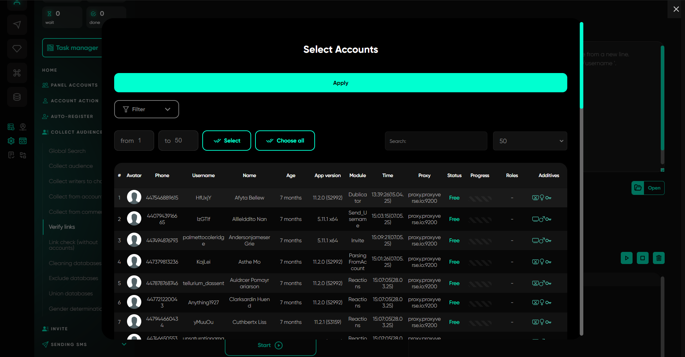Screen dimensions: 685x357
Task: Open the database icon in left sidebar
Action: click(17, 97)
